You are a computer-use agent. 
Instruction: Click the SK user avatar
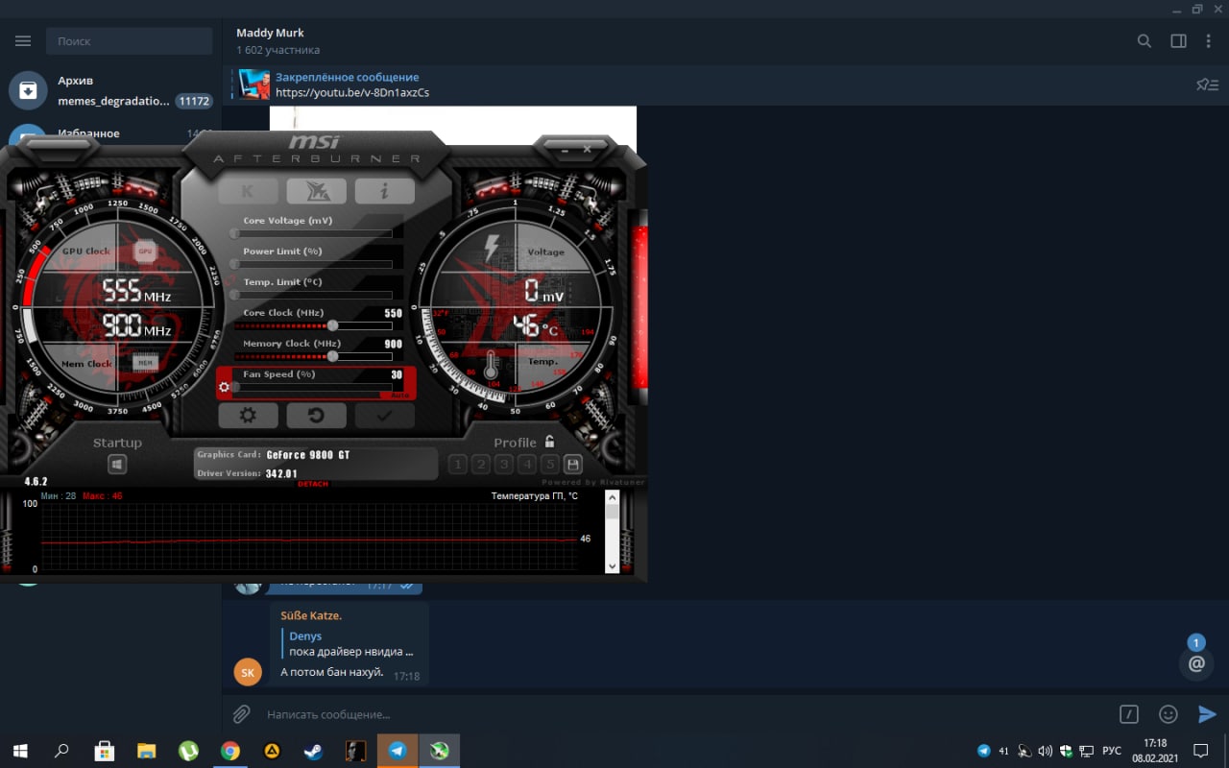pyautogui.click(x=248, y=672)
